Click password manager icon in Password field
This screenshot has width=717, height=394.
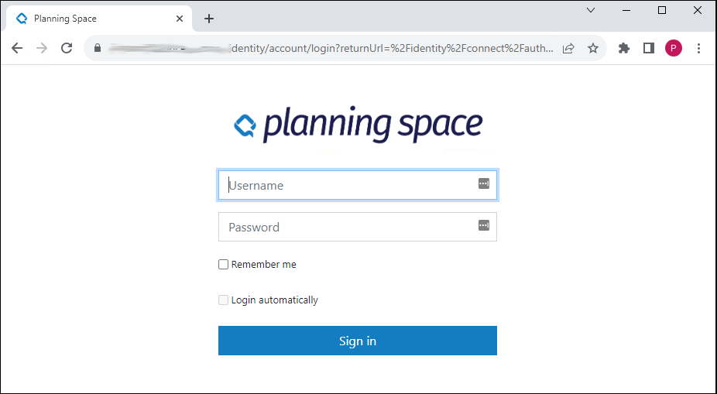484,225
